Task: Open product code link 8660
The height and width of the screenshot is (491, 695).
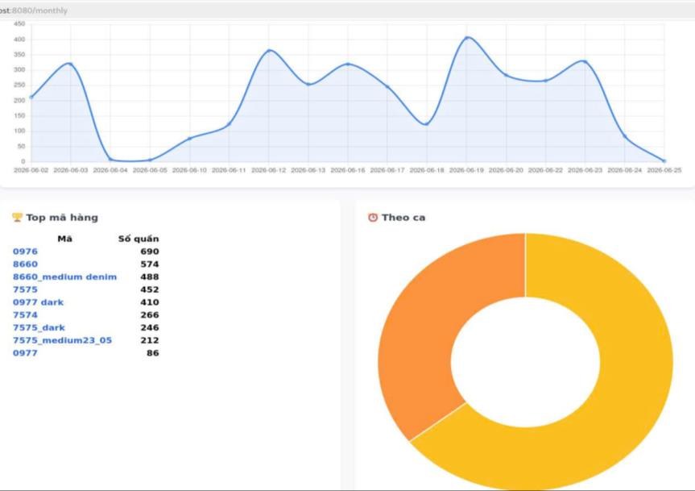Action: coord(25,264)
